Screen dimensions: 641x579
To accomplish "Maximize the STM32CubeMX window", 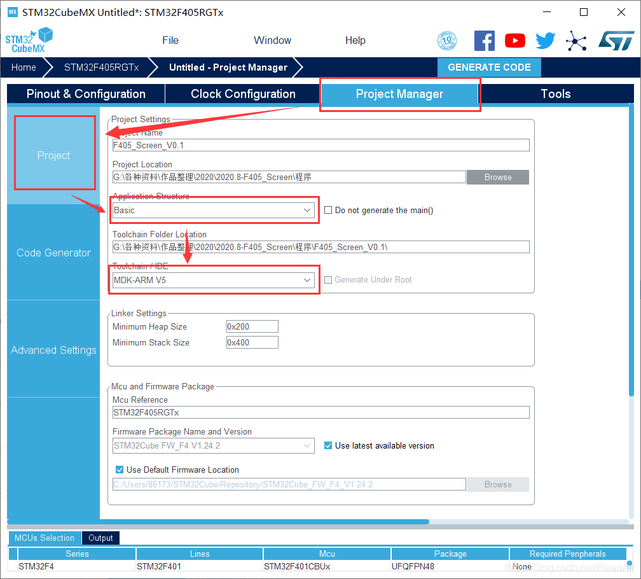I will click(x=584, y=12).
